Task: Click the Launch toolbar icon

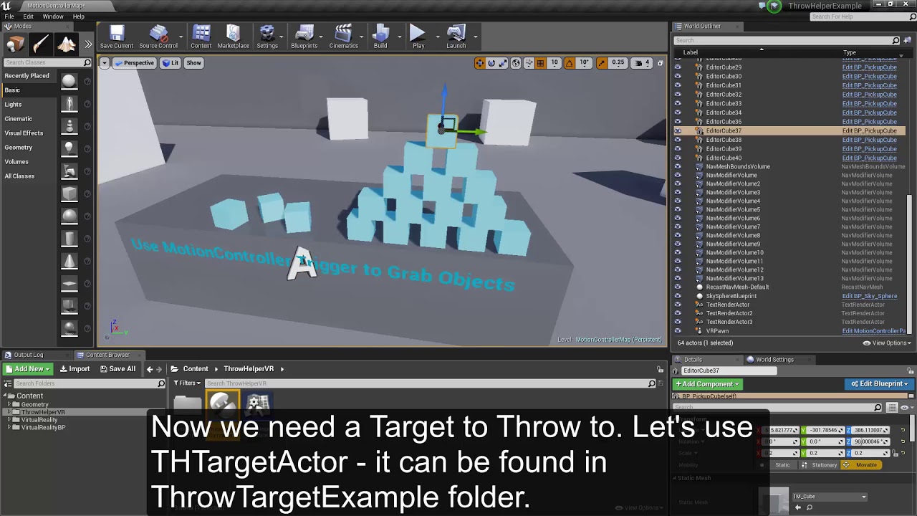Action: (x=456, y=37)
